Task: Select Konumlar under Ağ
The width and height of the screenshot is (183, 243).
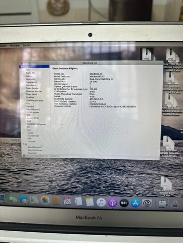Action: pos(32,153)
